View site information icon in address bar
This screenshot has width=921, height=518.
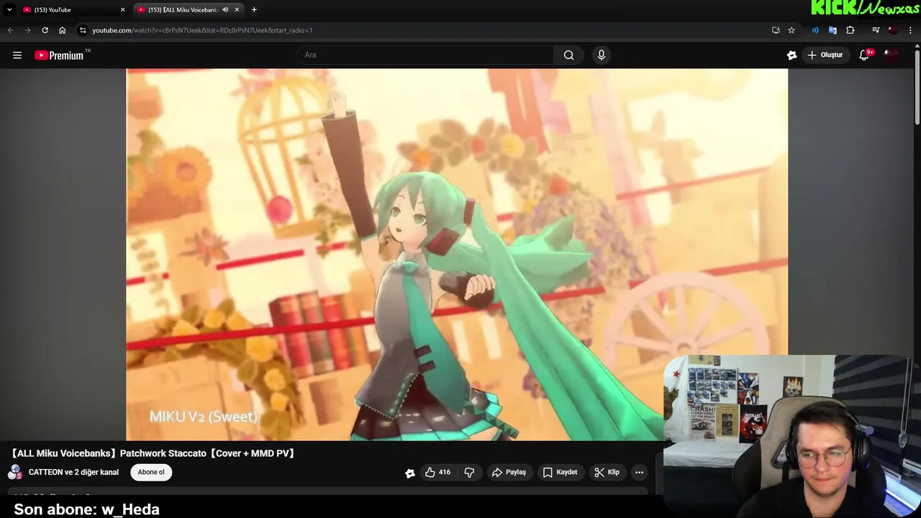[83, 30]
